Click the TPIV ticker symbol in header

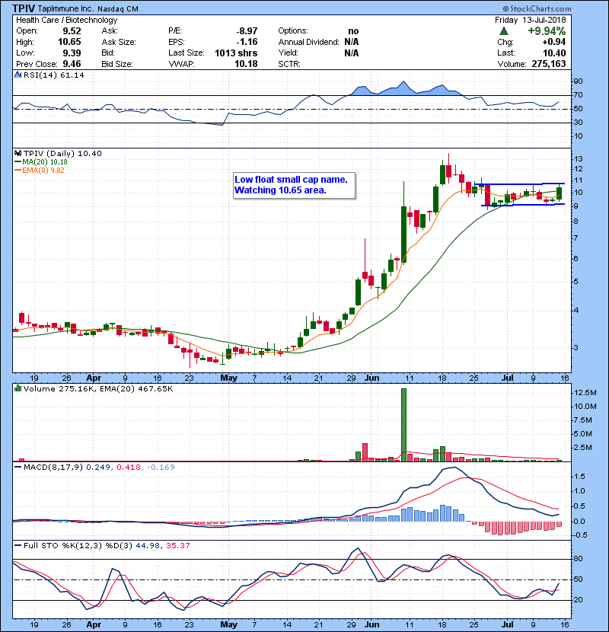(24, 8)
